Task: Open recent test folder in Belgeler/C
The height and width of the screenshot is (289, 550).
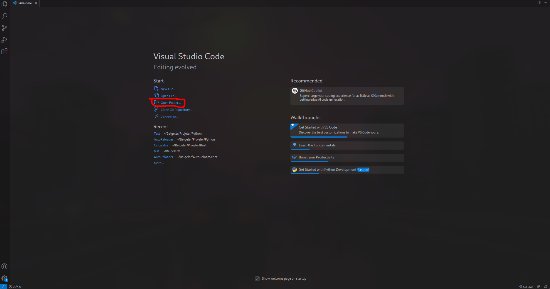Action: point(157,151)
